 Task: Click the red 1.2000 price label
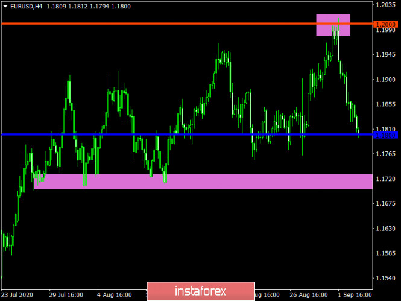point(385,24)
